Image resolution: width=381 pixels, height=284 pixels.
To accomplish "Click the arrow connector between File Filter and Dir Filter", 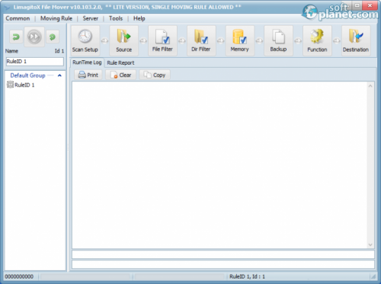I will point(182,40).
